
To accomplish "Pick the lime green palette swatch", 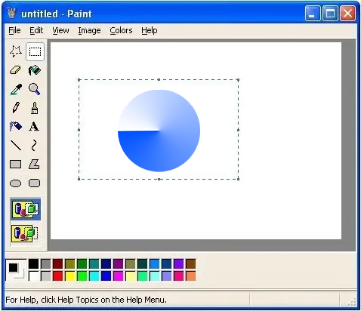I will 82,276.
